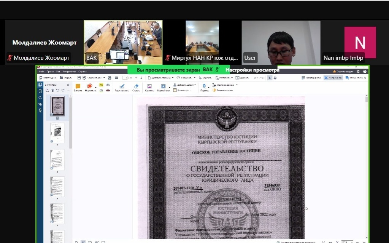Open the Комментарии panel
The image size is (389, 243).
click(x=356, y=78)
